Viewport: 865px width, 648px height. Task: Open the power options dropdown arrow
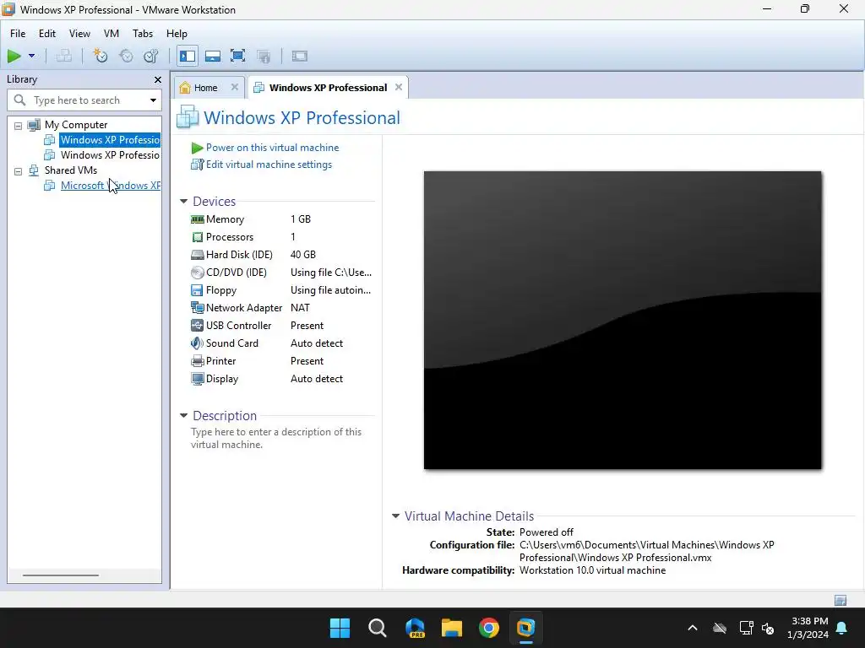[31, 56]
